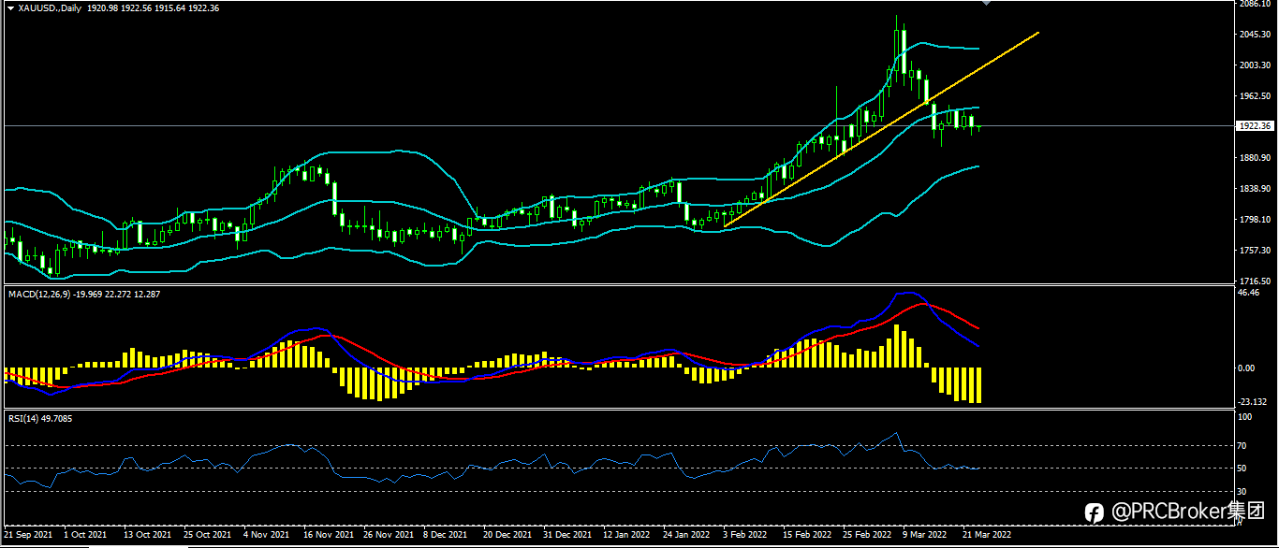Viewport: 1279px width, 548px height.
Task: Click the 12 Jan 2022 date label
Action: coord(627,536)
